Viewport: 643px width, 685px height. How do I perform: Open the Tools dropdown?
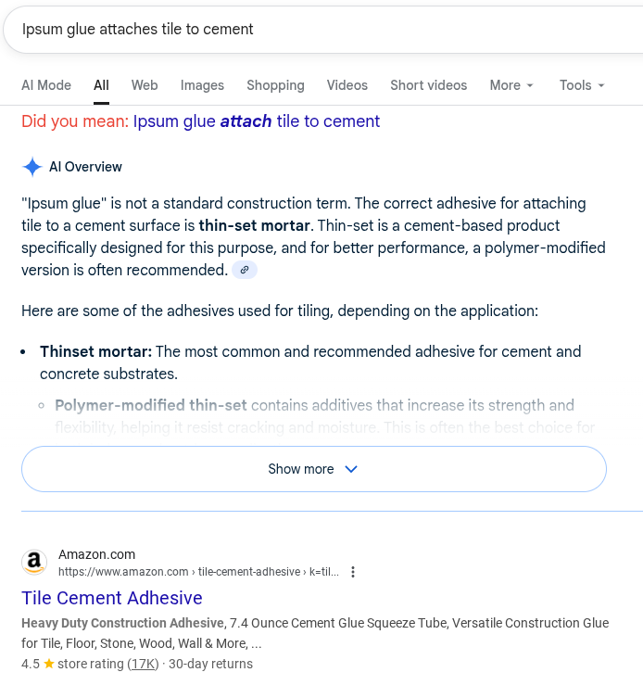pos(582,85)
